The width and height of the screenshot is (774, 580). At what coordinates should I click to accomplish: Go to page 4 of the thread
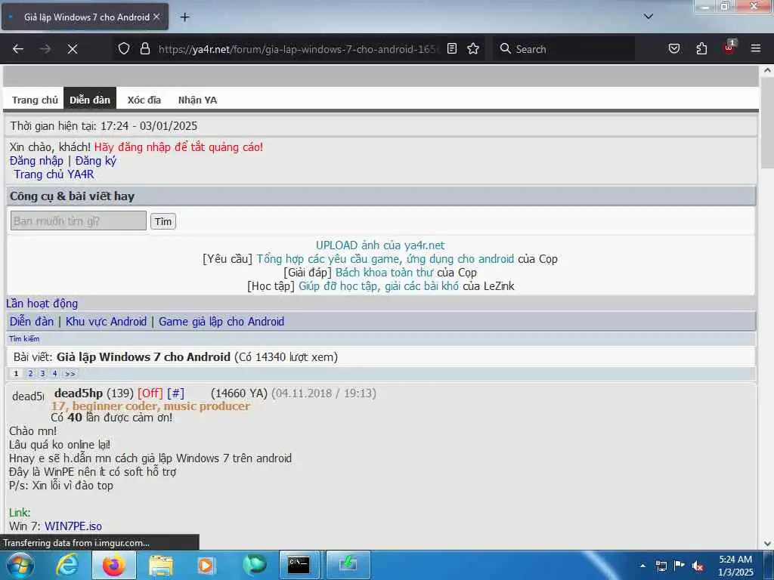pyautogui.click(x=54, y=373)
